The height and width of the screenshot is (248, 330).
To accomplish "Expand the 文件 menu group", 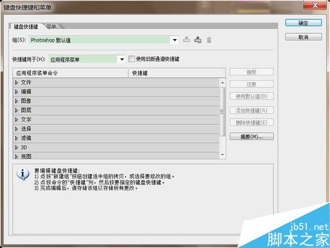I will (x=16, y=83).
